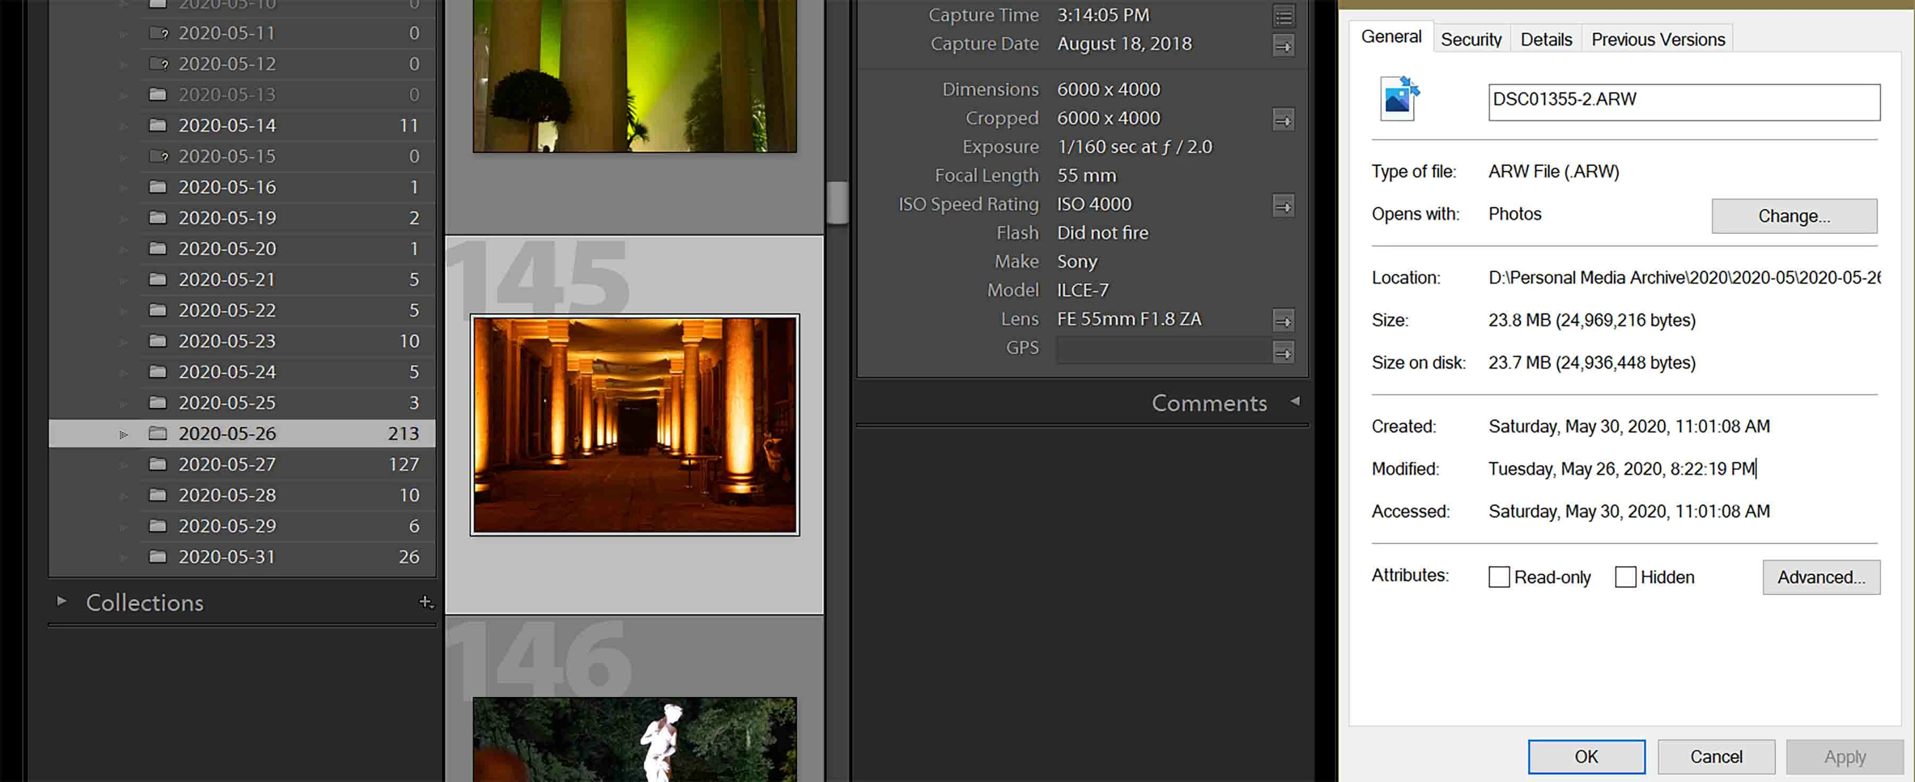
Task: Click the arrow icon beside ISO Speed Rating
Action: 1283,206
